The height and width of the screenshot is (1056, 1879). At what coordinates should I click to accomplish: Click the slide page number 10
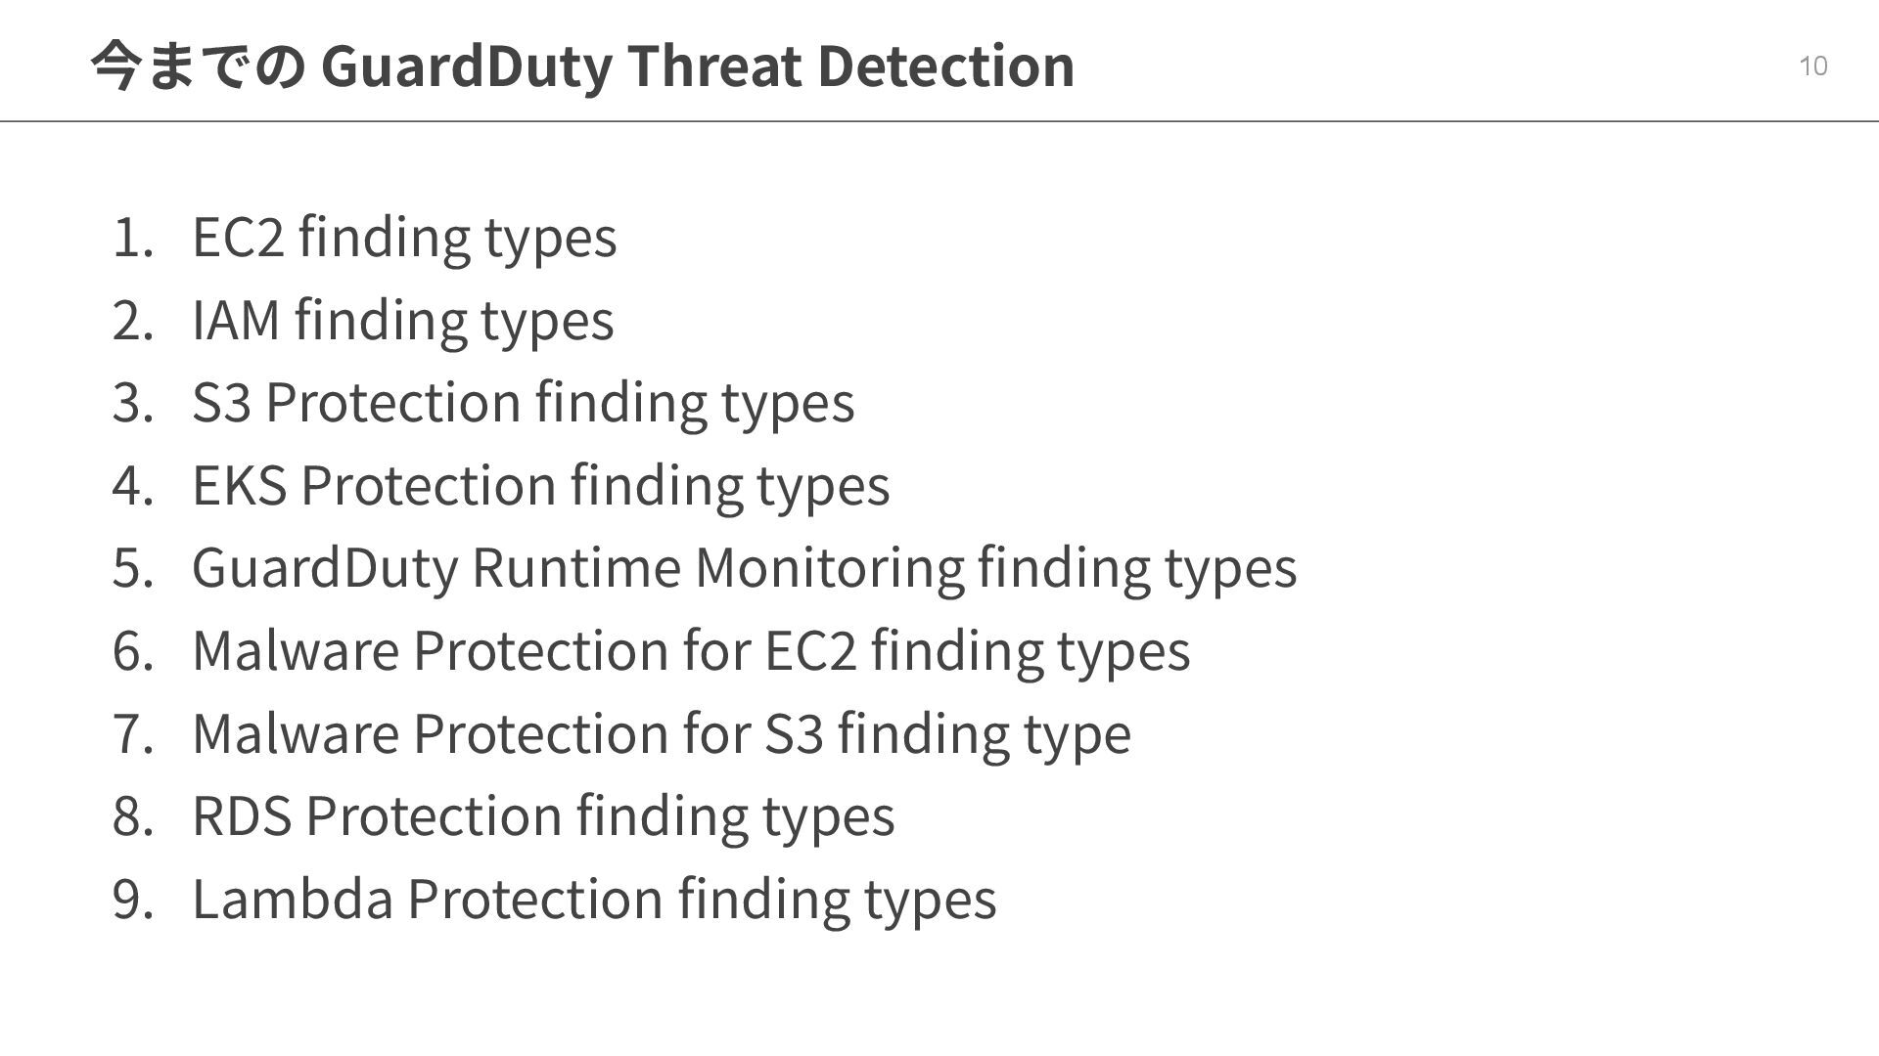pyautogui.click(x=1813, y=66)
